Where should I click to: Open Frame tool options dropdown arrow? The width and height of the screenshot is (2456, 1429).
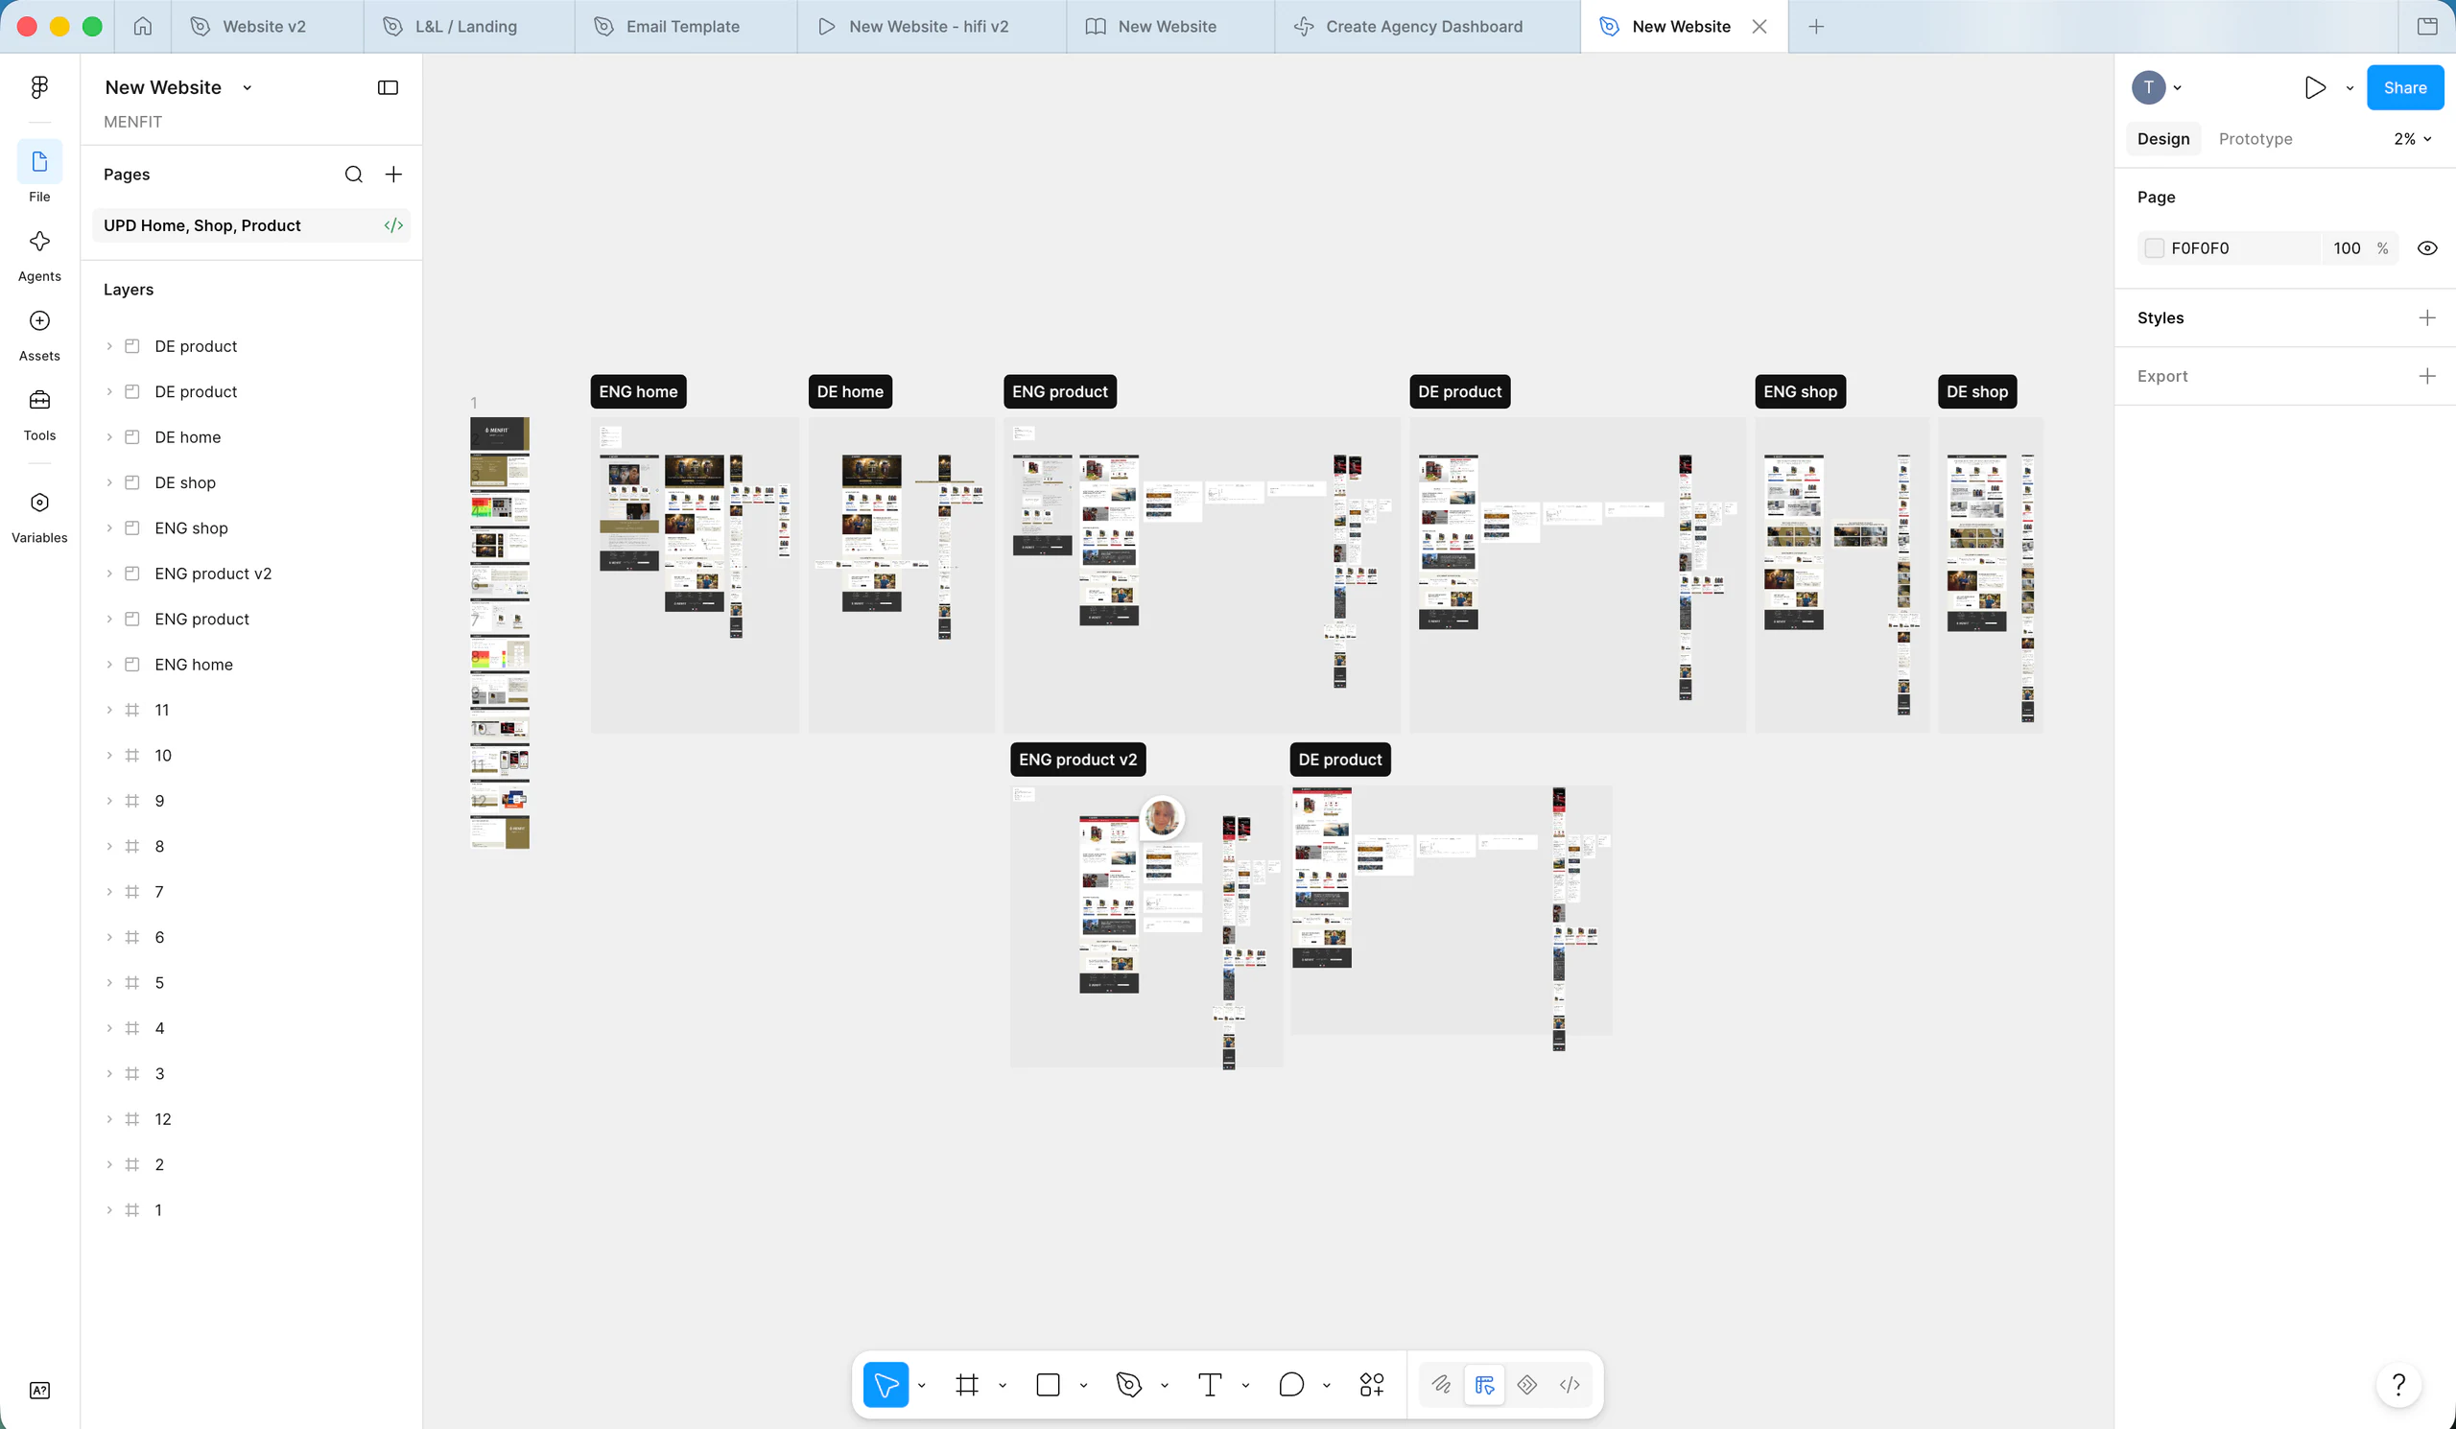pos(1002,1384)
